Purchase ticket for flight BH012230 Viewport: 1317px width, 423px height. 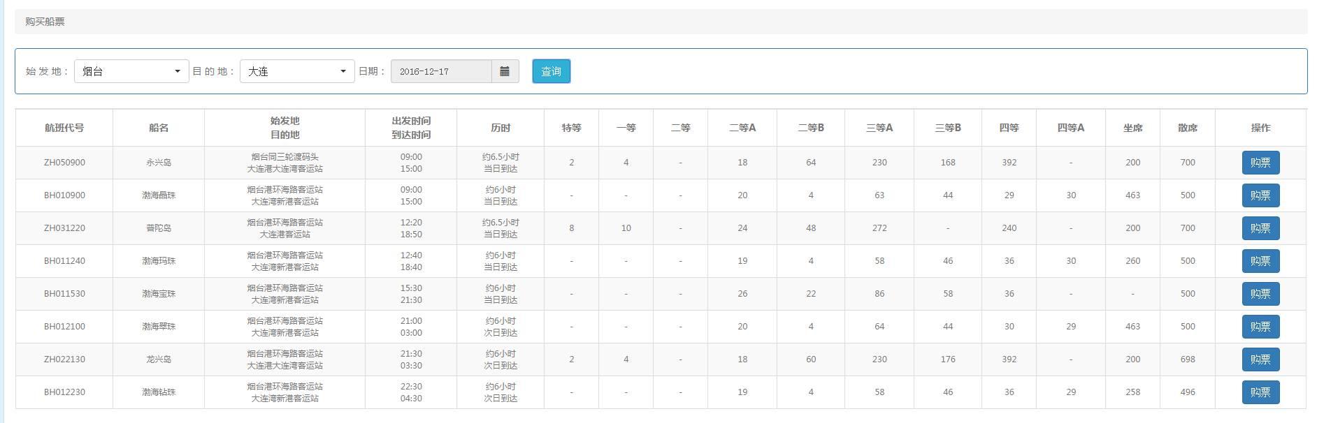pos(1260,392)
